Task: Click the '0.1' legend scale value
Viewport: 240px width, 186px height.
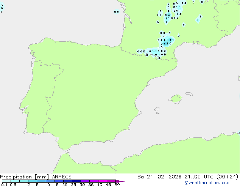Action: point(4,184)
